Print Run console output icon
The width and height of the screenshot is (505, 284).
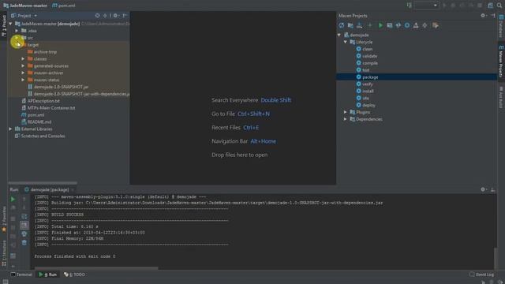point(24,234)
